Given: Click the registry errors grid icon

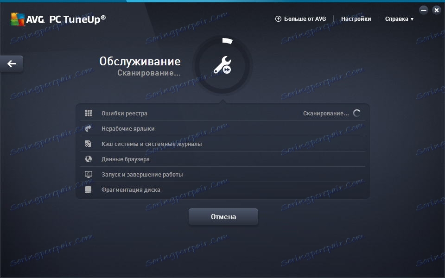Looking at the screenshot, I should click(x=88, y=113).
